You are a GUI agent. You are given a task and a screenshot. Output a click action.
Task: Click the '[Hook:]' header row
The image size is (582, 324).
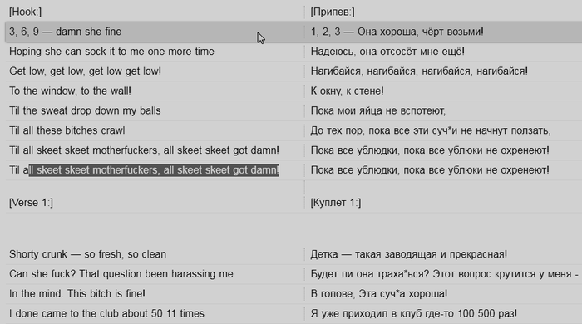coord(25,12)
